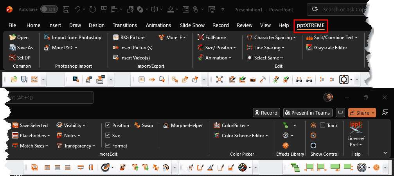Toggle AutoSave switch
This screenshot has height=176, width=394.
click(x=49, y=9)
